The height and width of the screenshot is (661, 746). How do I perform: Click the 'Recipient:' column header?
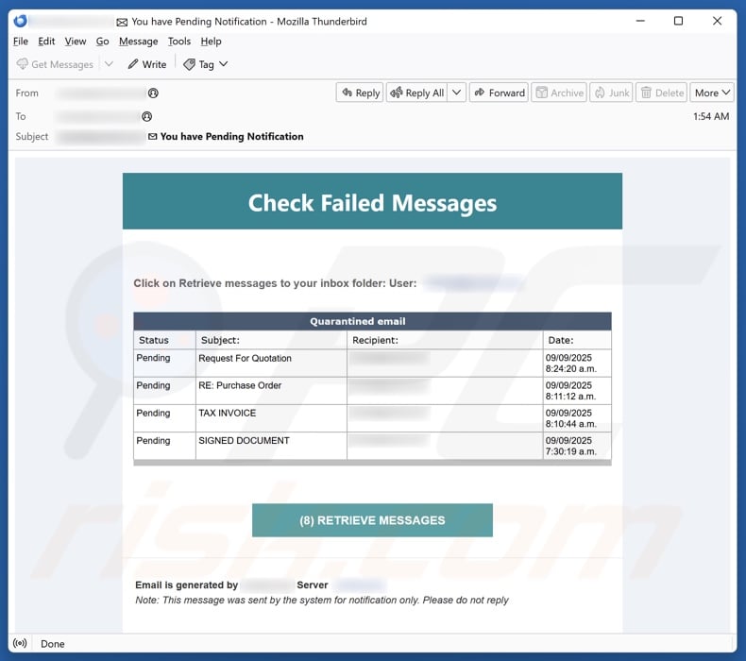[x=445, y=340]
